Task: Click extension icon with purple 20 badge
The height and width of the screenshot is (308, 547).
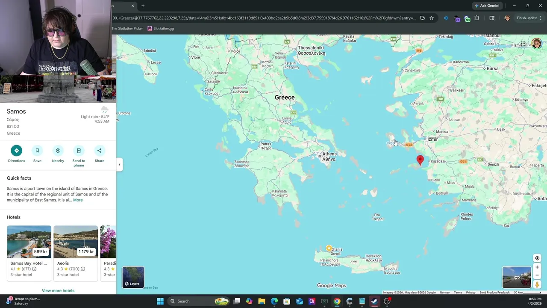Action: [456, 18]
